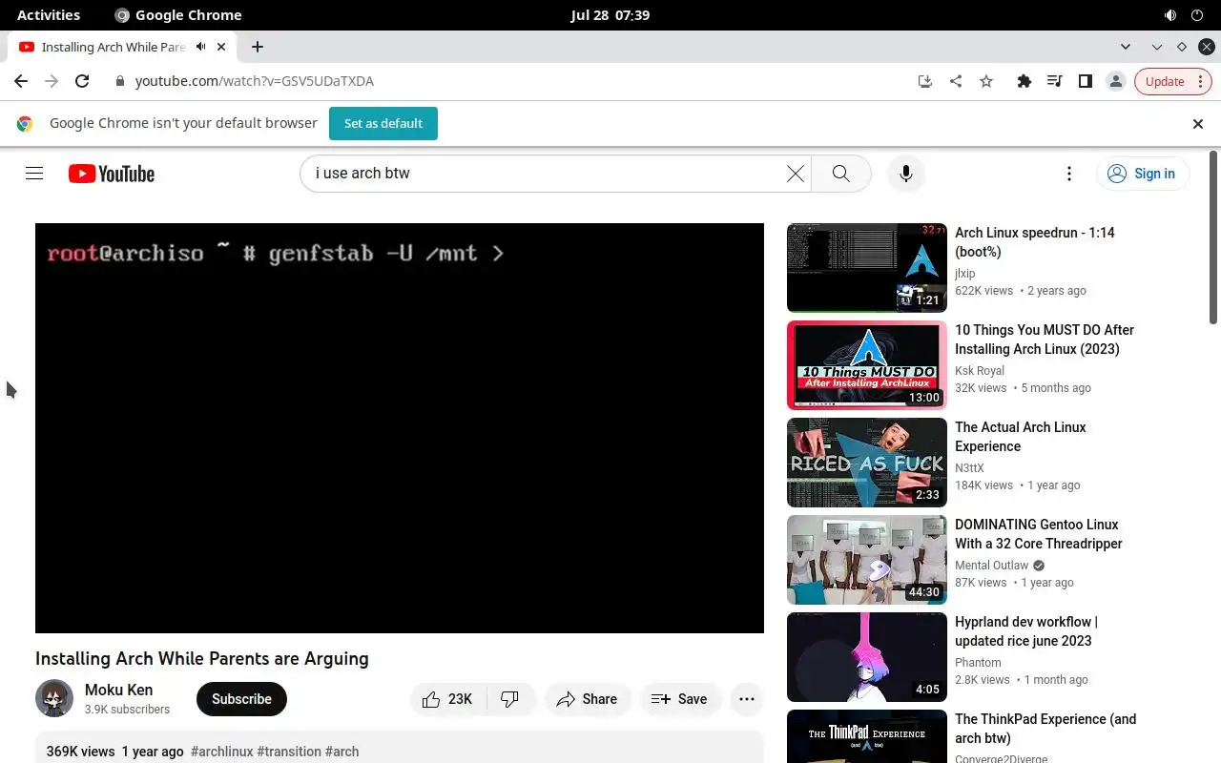Open more actions ellipsis under video

click(747, 699)
